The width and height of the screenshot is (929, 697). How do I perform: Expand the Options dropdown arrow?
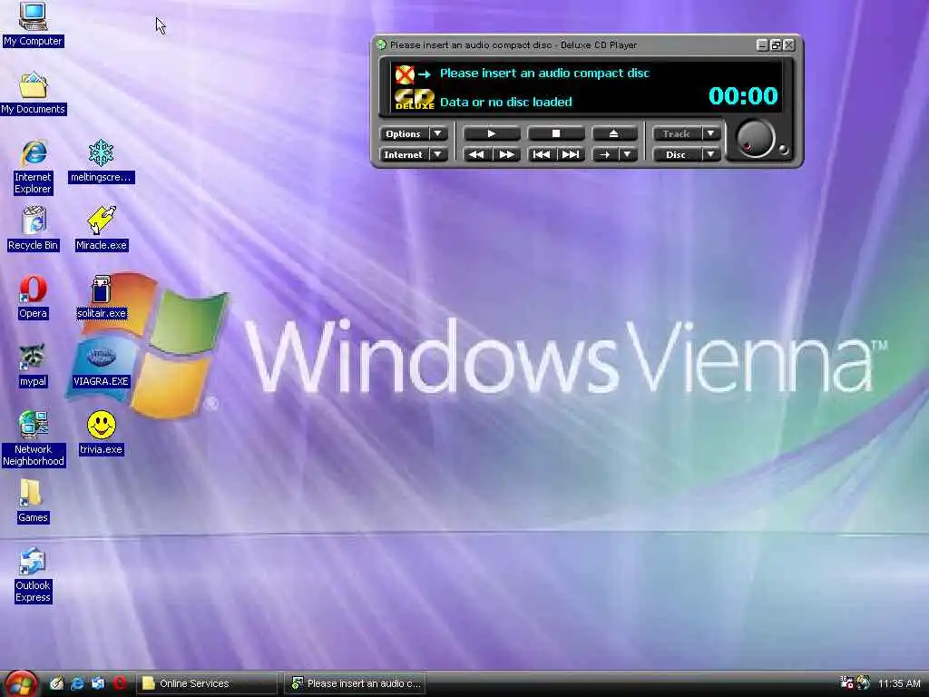438,133
